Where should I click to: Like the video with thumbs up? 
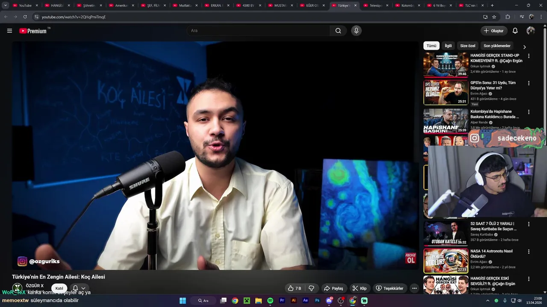294,288
